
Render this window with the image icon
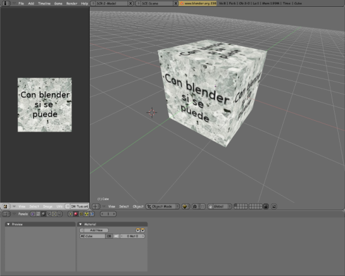274,206
